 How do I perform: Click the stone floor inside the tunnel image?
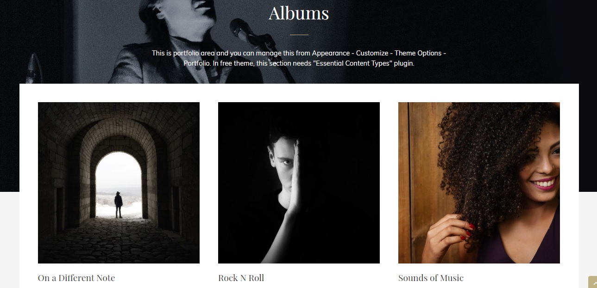click(119, 240)
